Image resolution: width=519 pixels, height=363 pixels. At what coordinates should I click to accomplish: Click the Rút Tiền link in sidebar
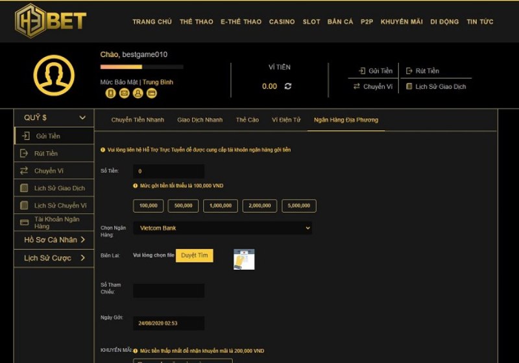point(46,154)
